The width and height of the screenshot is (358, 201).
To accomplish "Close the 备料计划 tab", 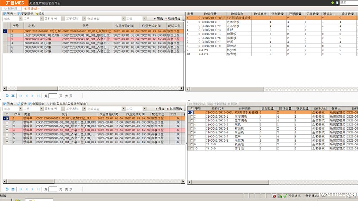I will [x=39, y=8].
